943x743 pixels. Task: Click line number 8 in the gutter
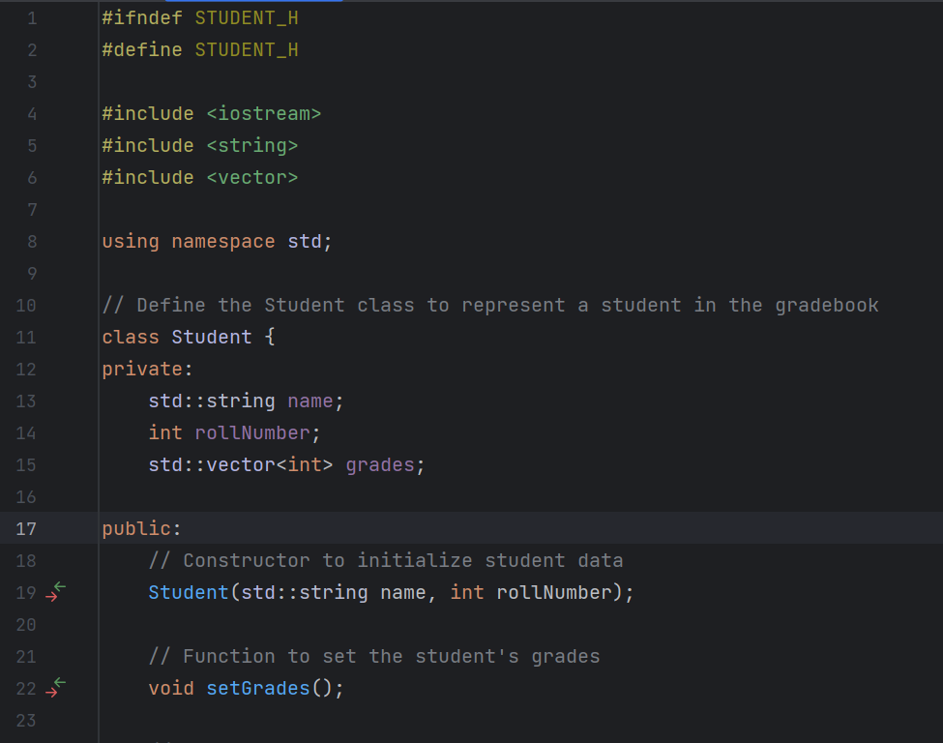[32, 241]
